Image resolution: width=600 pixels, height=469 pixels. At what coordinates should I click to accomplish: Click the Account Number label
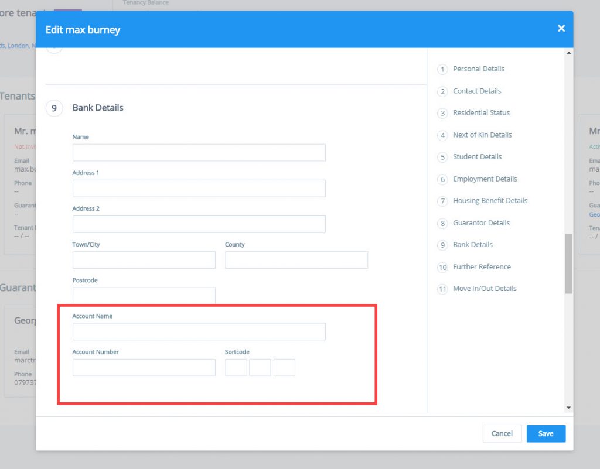[96, 352]
